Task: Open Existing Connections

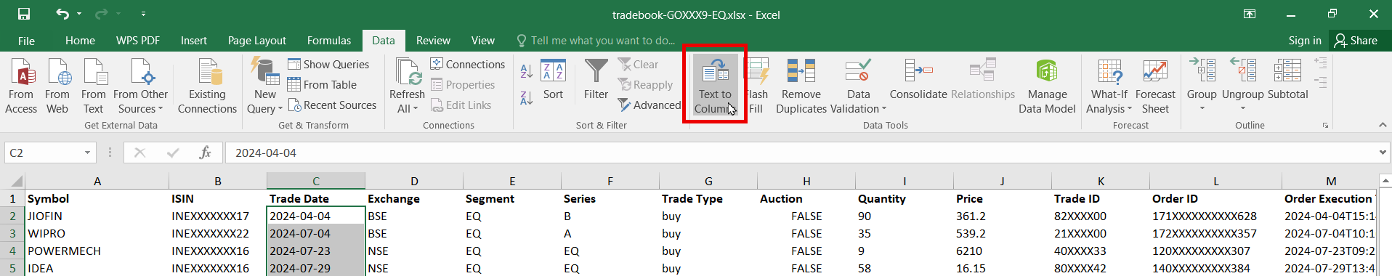Action: [207, 86]
